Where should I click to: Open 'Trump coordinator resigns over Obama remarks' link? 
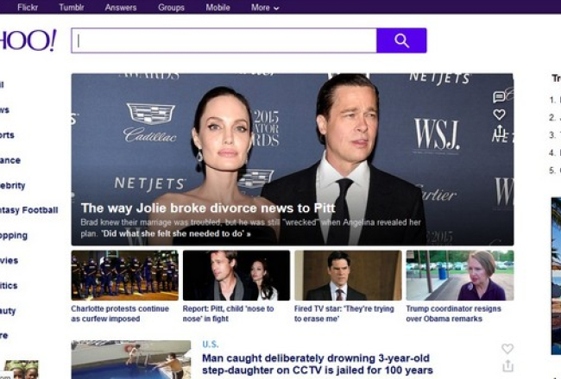click(453, 314)
